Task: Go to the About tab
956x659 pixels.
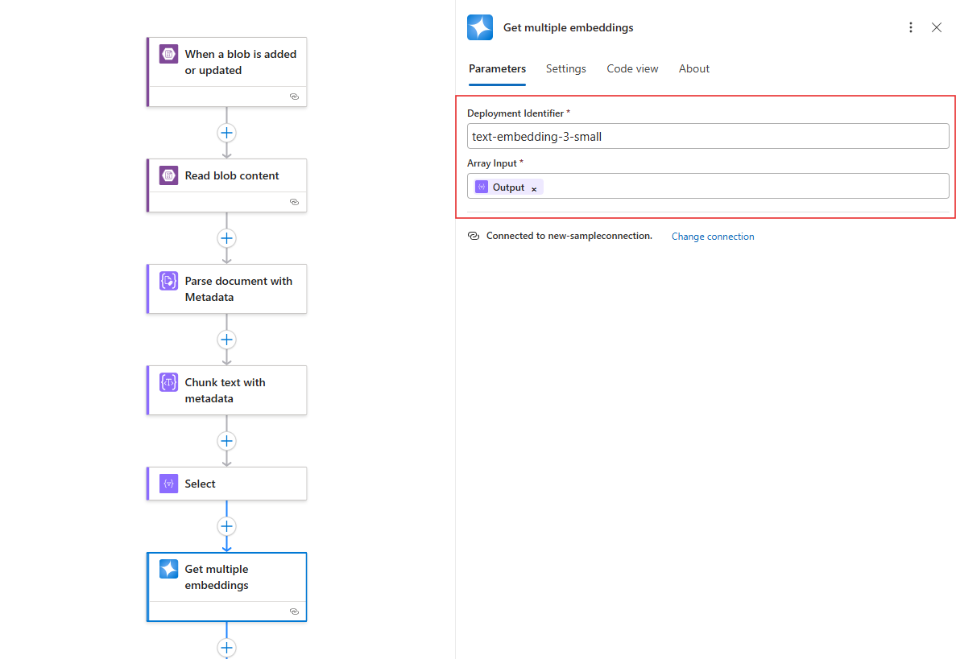Action: (x=693, y=68)
